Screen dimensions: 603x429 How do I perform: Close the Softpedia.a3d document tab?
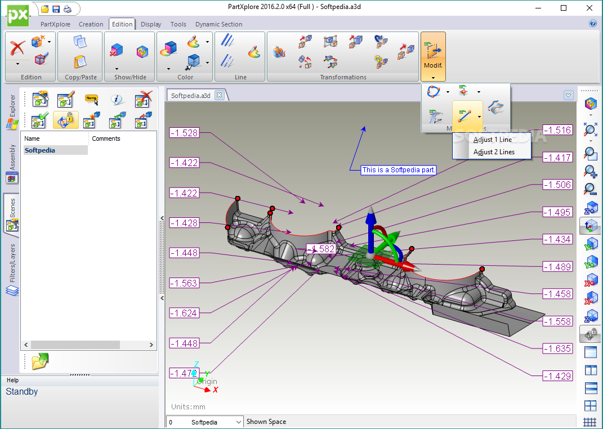[x=219, y=95]
